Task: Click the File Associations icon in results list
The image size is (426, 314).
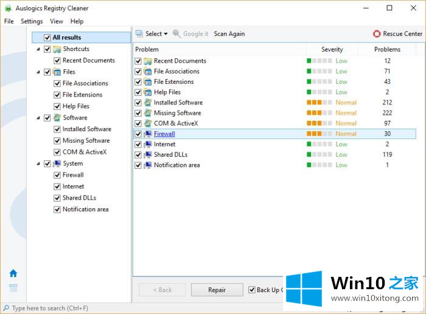Action: (x=147, y=71)
